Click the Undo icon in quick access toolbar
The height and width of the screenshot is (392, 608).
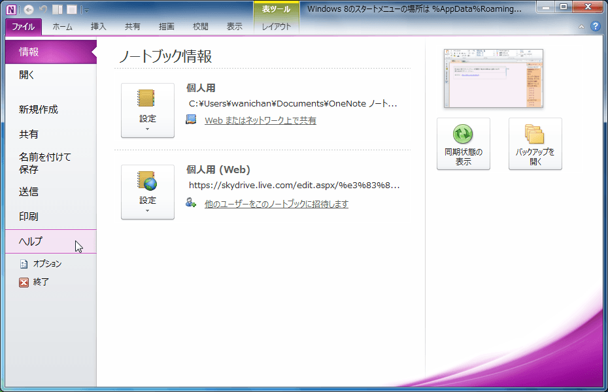pos(43,9)
